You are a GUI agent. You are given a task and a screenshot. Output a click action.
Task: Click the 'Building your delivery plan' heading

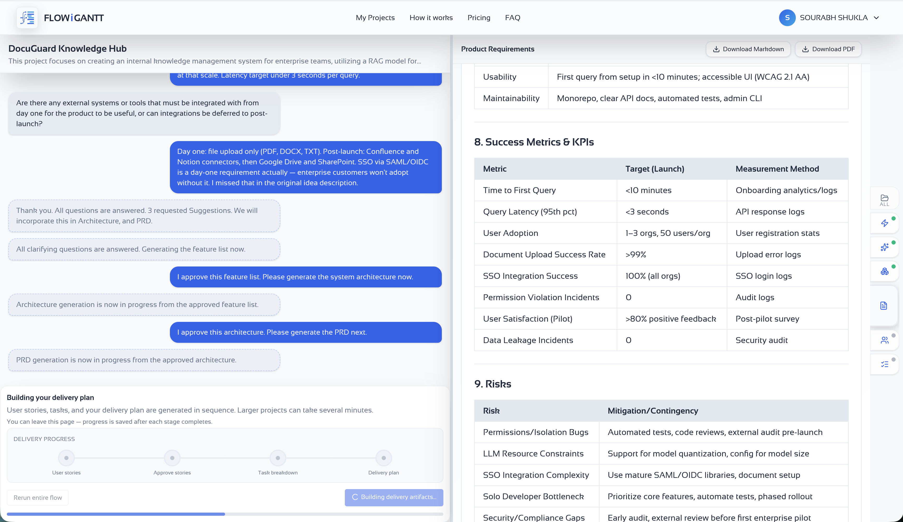click(x=50, y=397)
